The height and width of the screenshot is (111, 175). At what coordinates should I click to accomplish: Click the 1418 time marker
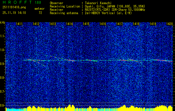[x=136, y=24]
